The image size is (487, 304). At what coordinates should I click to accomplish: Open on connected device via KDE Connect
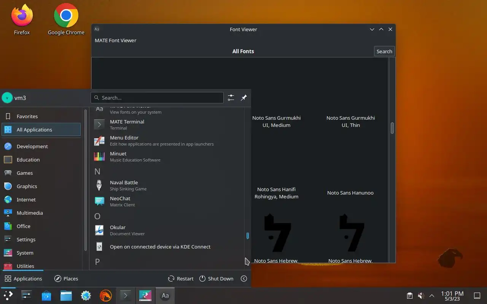(167, 247)
